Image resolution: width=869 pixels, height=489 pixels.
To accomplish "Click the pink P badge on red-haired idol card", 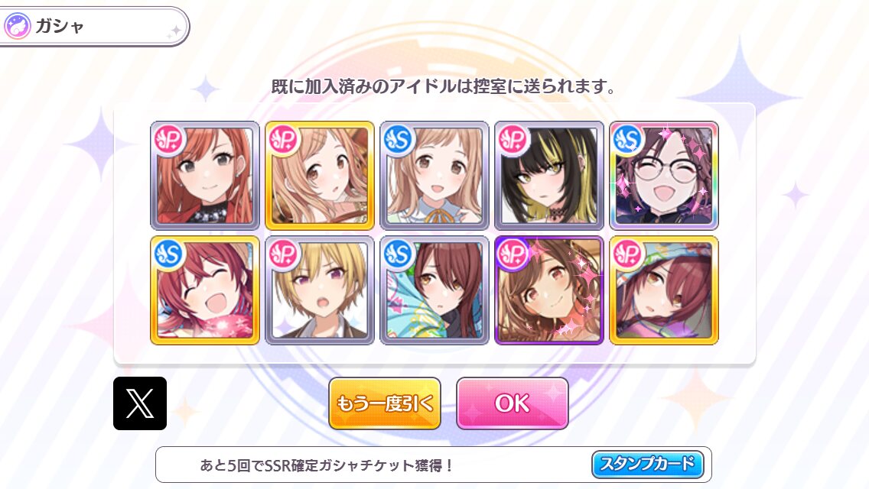I will click(169, 139).
